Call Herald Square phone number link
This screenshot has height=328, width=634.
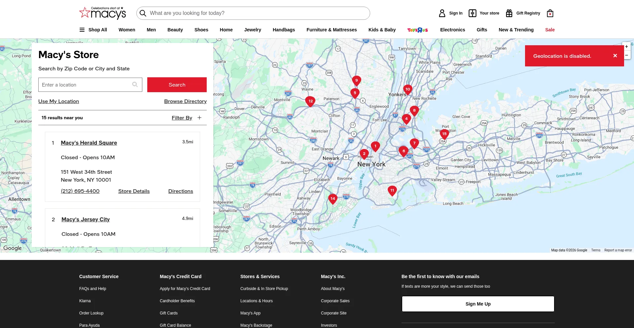(80, 191)
